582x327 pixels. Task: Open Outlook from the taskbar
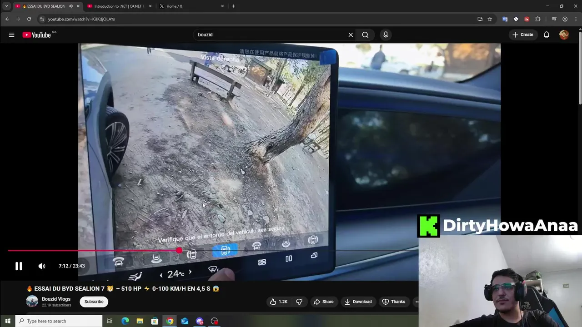coord(185,321)
